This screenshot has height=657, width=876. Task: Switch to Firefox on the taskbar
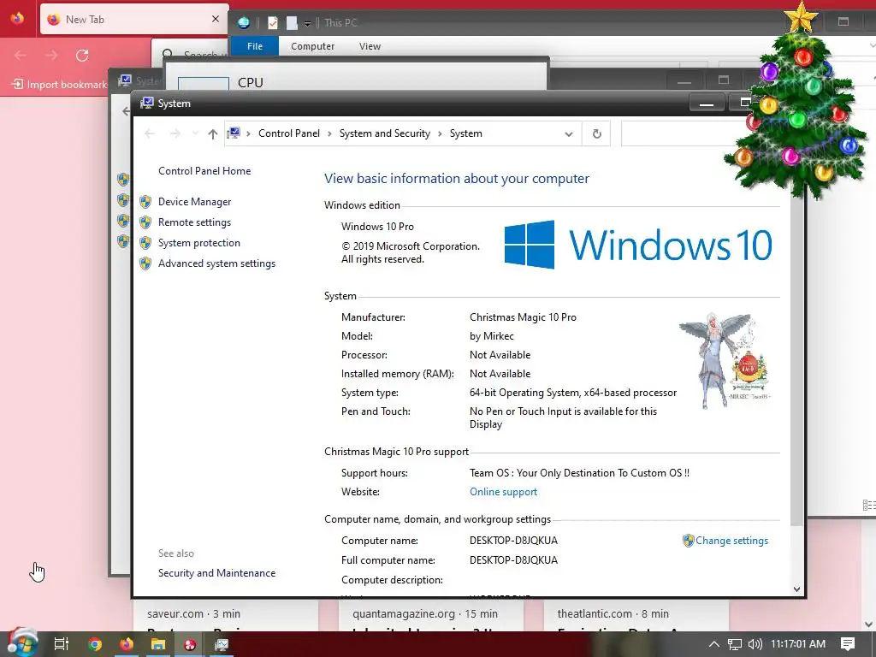coord(127,644)
